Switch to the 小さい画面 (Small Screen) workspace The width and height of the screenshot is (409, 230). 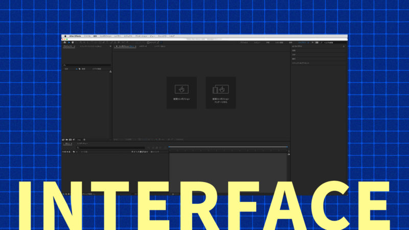[279, 42]
